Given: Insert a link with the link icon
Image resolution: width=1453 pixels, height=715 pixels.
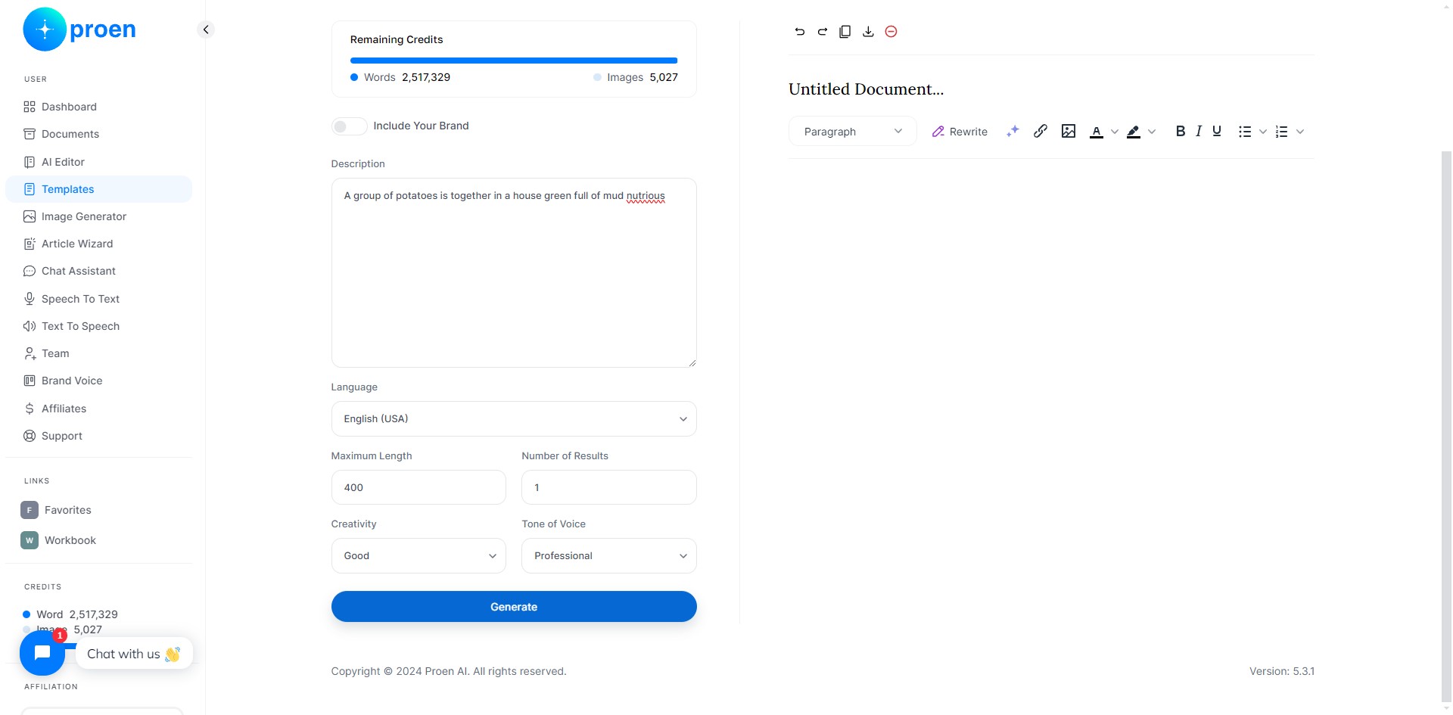Looking at the screenshot, I should [1041, 131].
